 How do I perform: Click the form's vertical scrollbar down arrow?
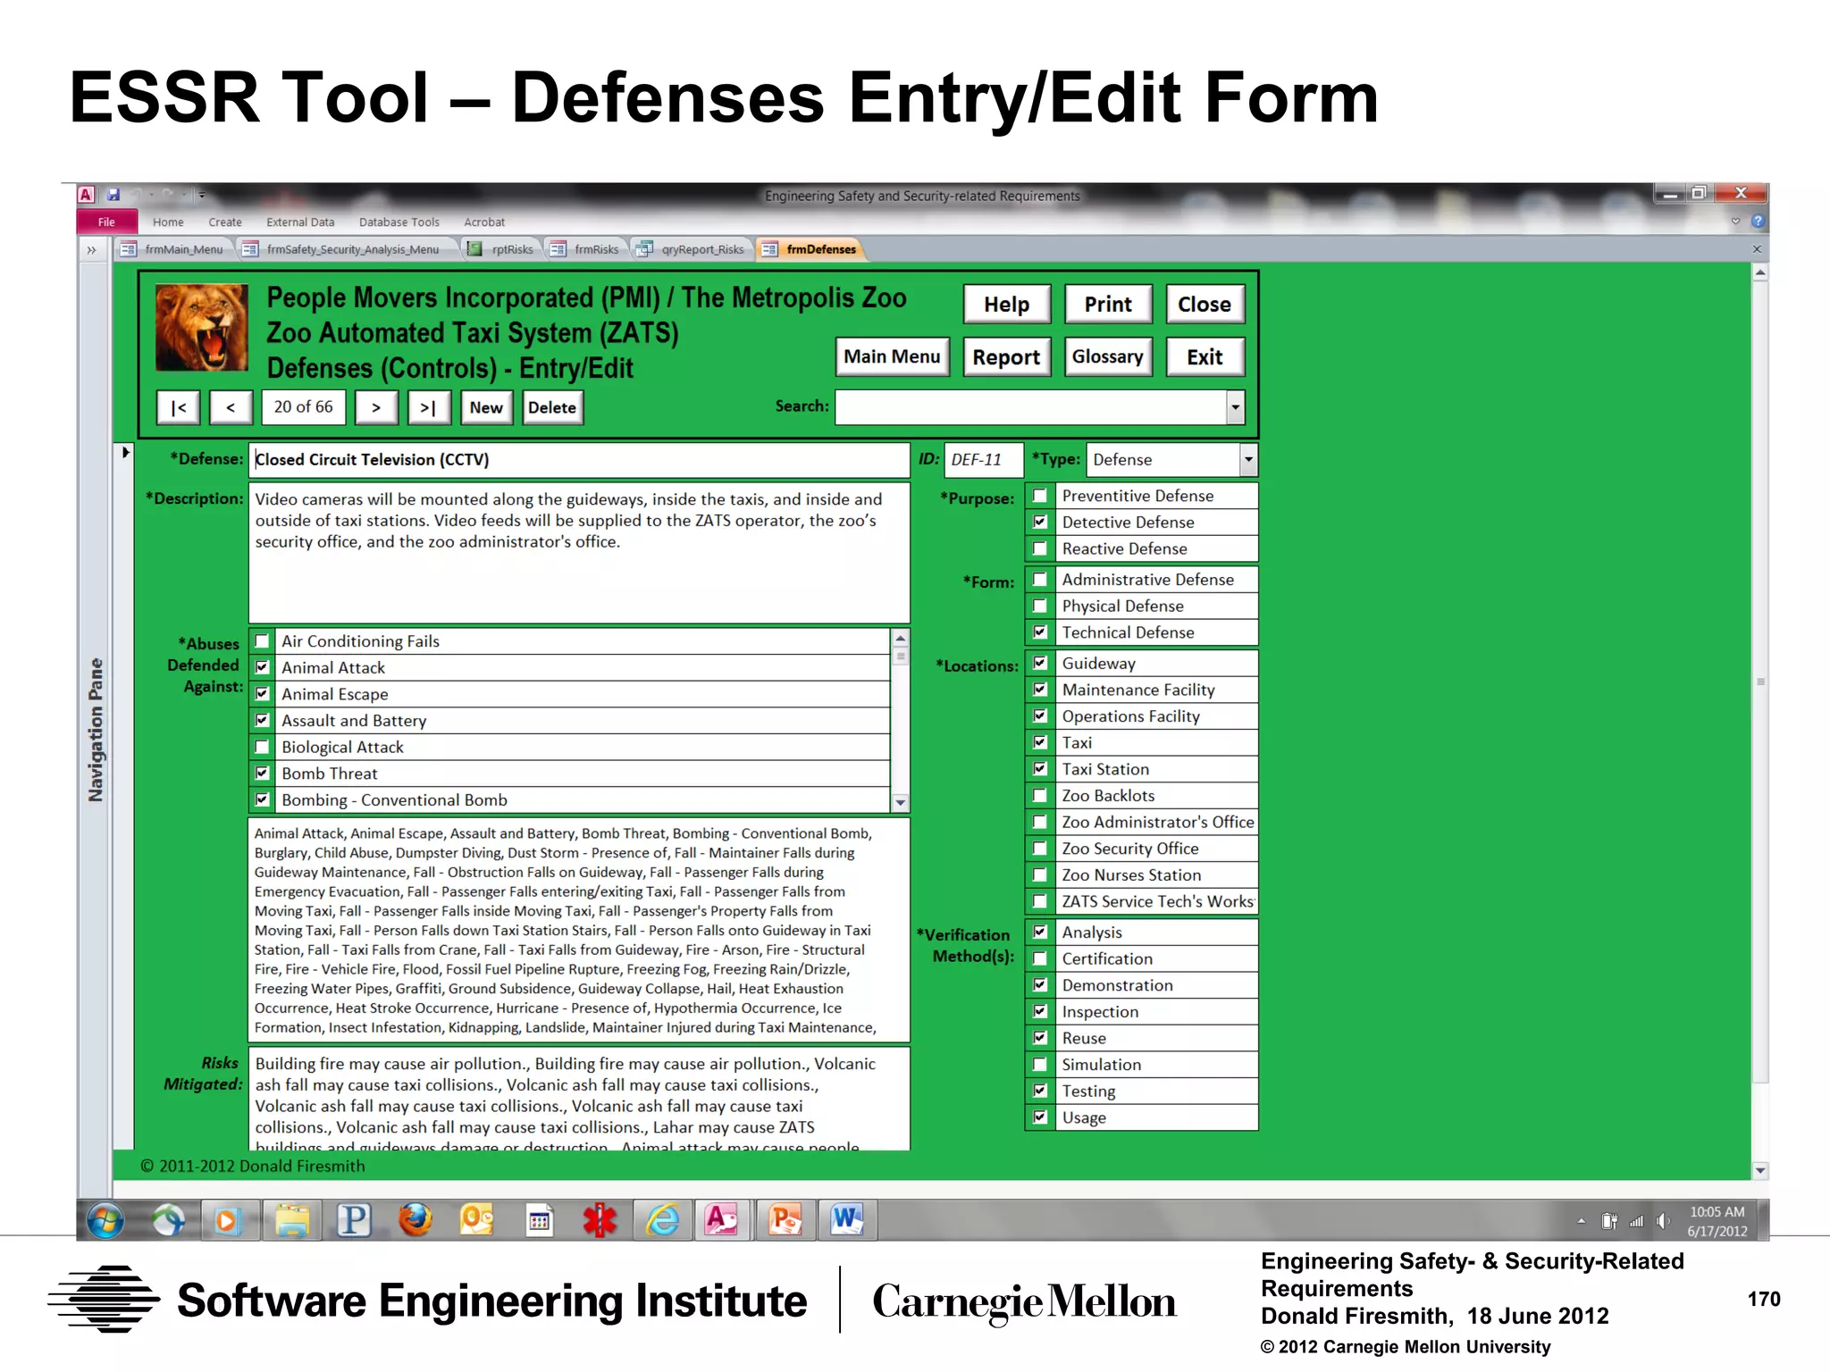pyautogui.click(x=1759, y=1170)
